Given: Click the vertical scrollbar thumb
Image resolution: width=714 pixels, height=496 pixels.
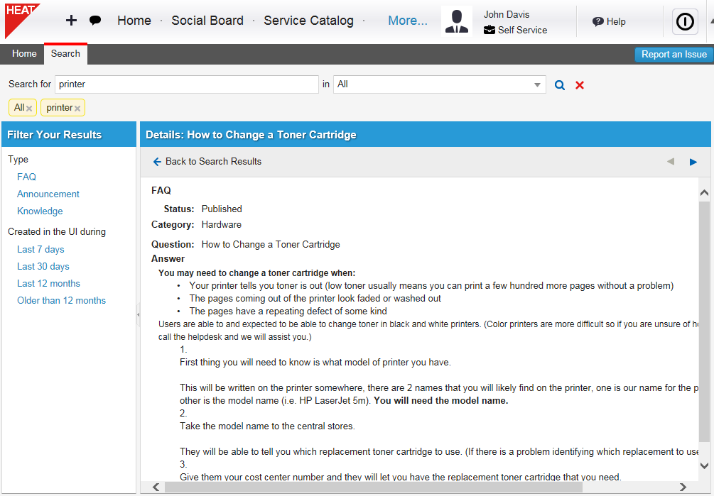Looking at the screenshot, I should (704, 321).
